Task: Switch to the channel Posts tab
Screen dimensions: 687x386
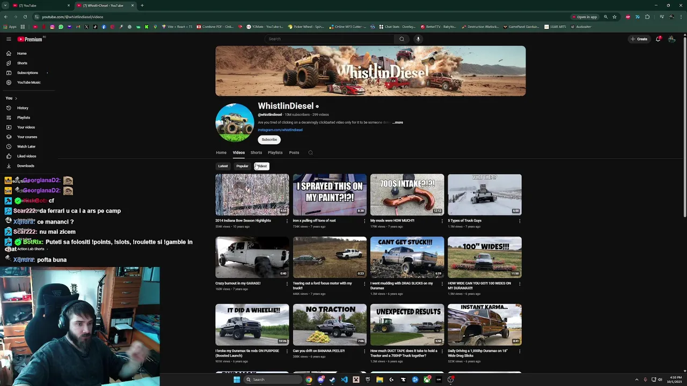Action: 294,153
